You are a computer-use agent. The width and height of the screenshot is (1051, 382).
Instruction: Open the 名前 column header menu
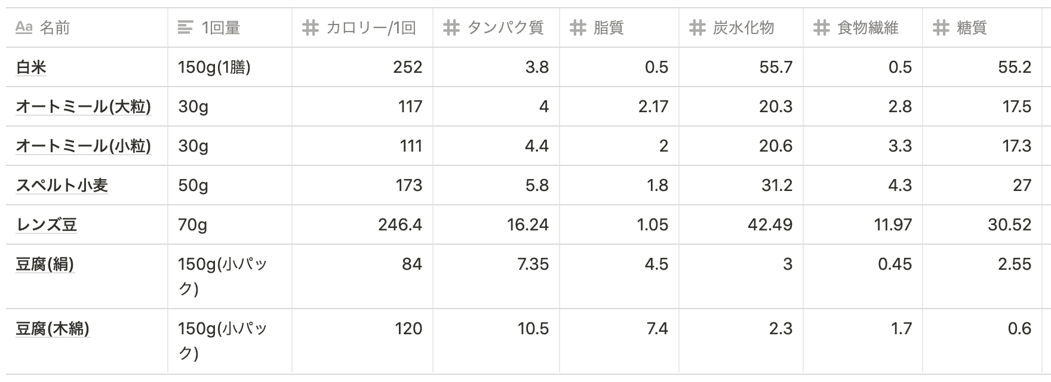click(87, 27)
